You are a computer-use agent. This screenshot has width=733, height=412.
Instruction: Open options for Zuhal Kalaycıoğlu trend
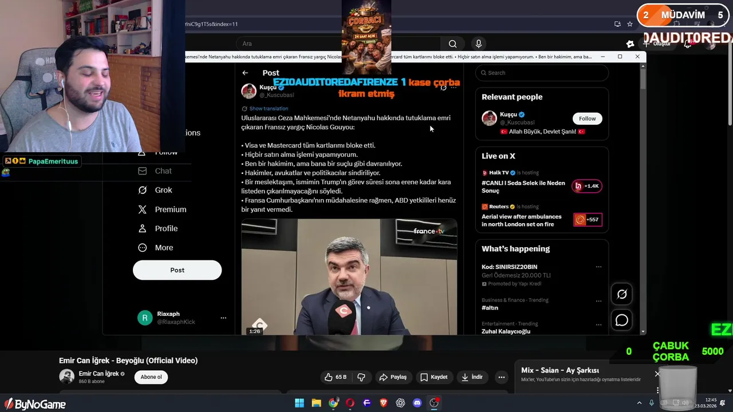(598, 324)
